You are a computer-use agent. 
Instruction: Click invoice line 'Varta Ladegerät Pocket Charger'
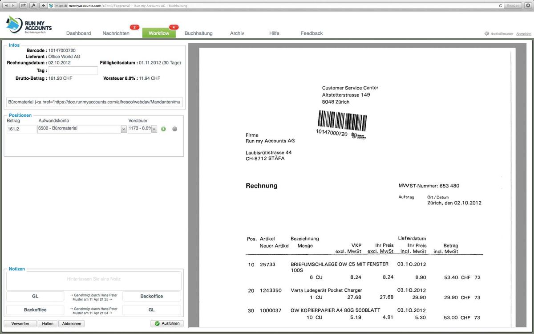pos(326,290)
